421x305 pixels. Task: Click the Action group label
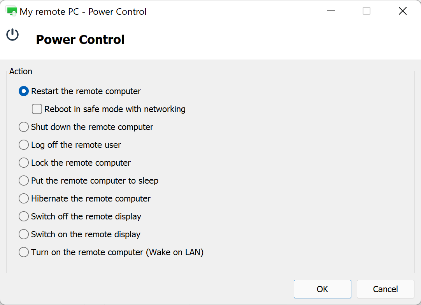[21, 71]
